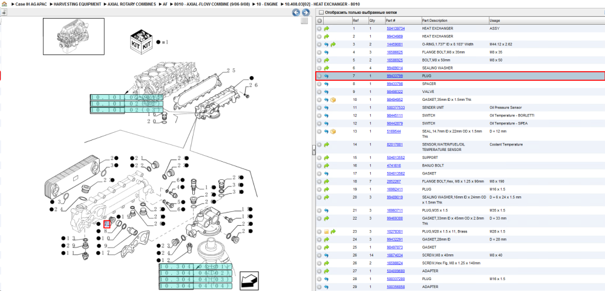605x291 pixels.
Task: Open part number link 500377533
Action: tap(396, 108)
